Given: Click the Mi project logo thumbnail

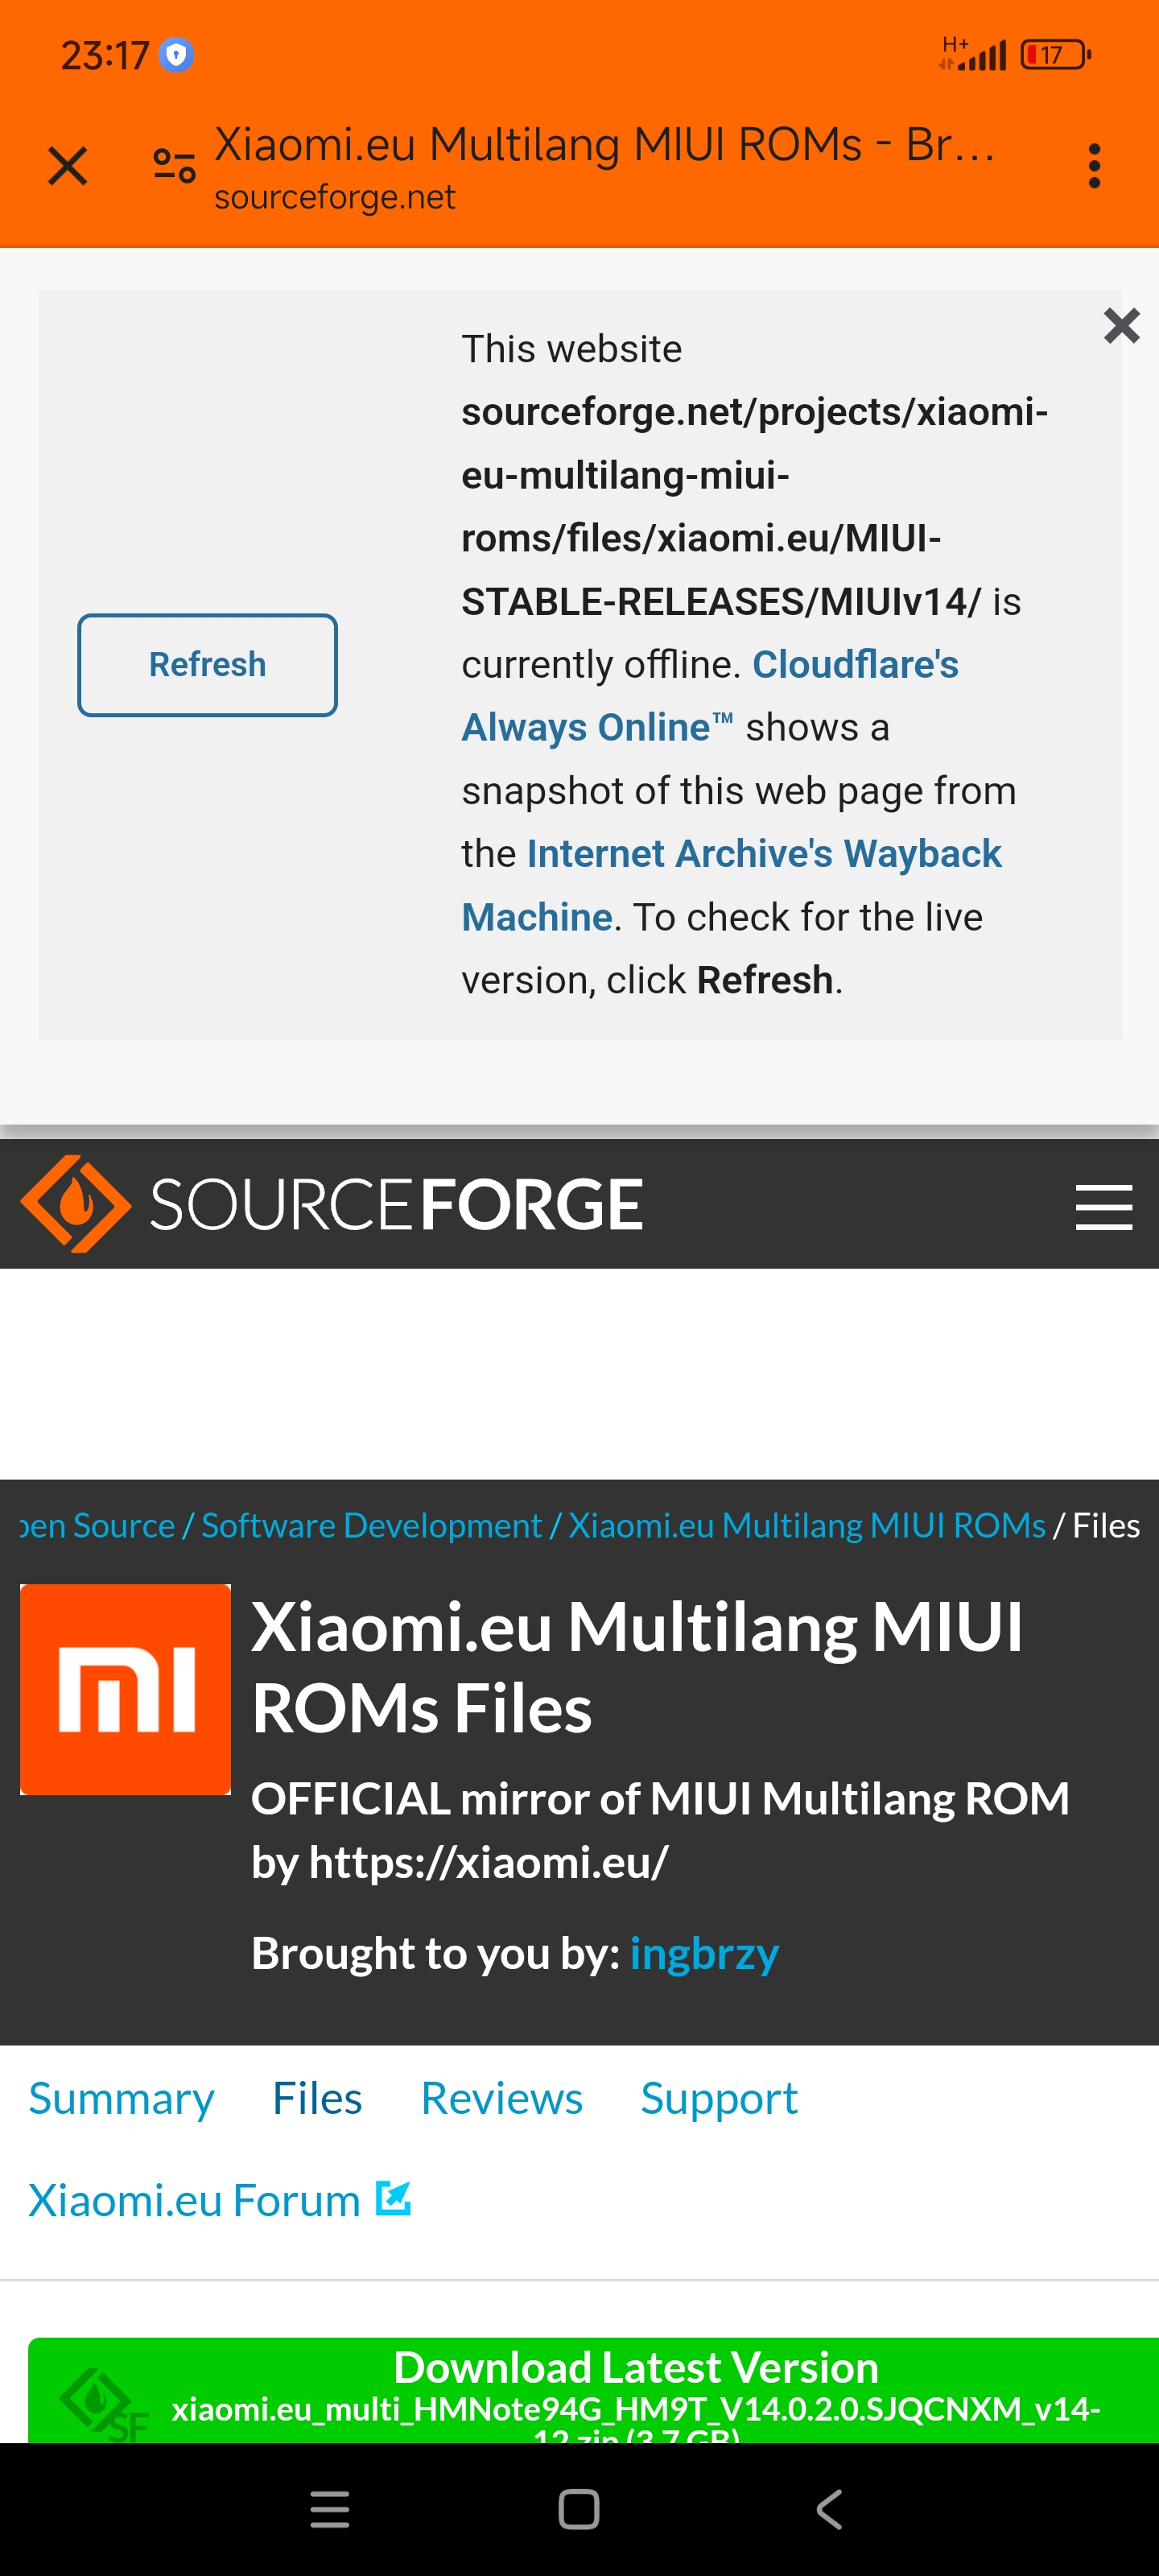Looking at the screenshot, I should pyautogui.click(x=125, y=1689).
